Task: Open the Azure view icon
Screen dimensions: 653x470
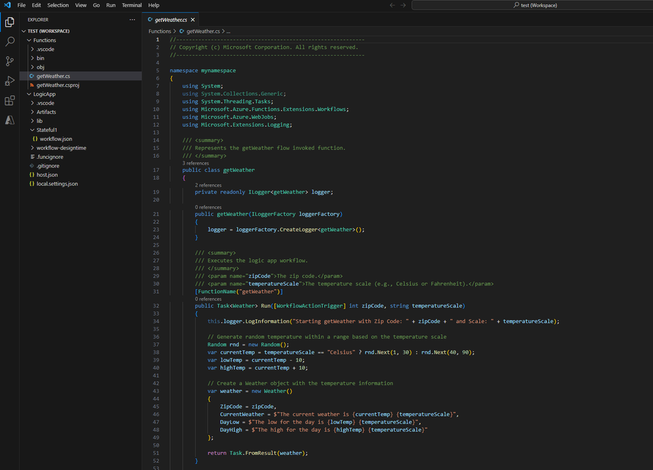Action: coord(10,120)
